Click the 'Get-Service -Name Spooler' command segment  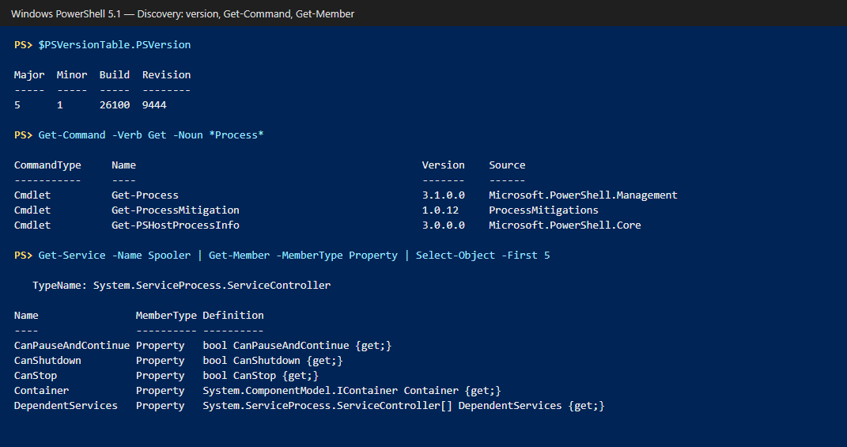pyautogui.click(x=115, y=255)
